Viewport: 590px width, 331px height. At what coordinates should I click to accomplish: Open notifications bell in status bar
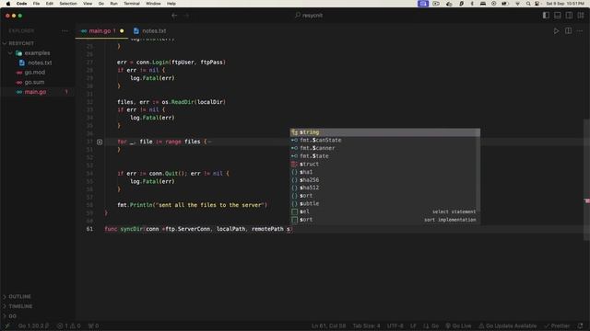(581, 325)
